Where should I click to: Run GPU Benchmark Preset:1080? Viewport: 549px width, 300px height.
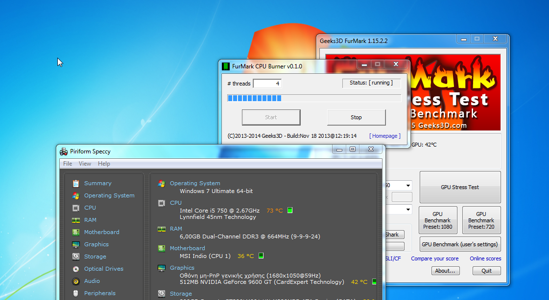pos(438,220)
